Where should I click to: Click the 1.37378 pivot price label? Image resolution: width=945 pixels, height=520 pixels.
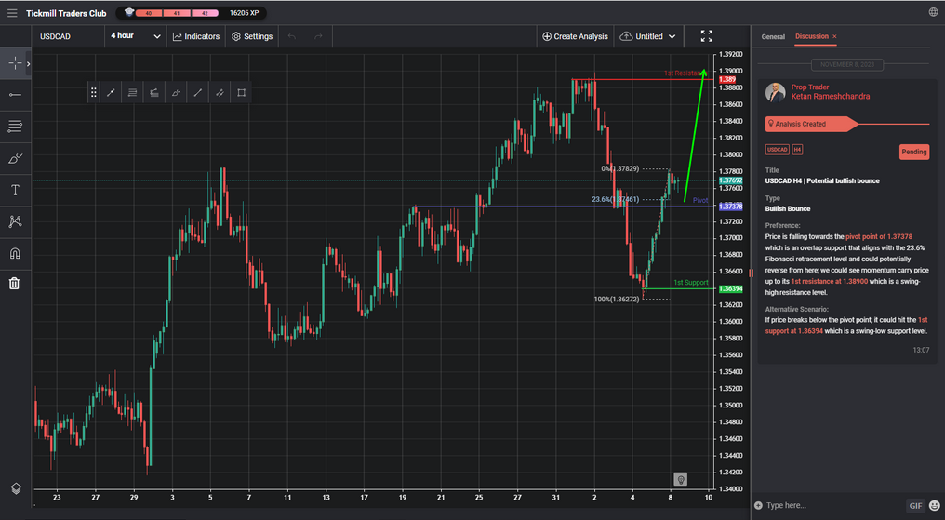[730, 207]
